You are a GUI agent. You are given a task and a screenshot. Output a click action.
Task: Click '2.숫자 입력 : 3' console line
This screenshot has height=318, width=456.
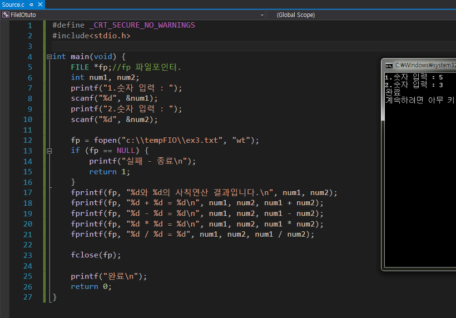pyautogui.click(x=414, y=85)
